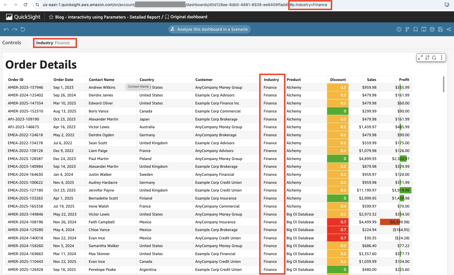454x275 pixels.
Task: Click customer AnyCompany Financial
Action: [x=215, y=174]
